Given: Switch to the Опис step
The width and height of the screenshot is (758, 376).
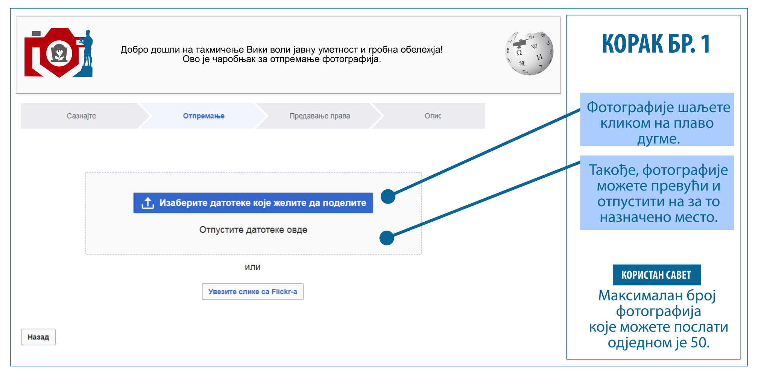Looking at the screenshot, I should [x=433, y=116].
